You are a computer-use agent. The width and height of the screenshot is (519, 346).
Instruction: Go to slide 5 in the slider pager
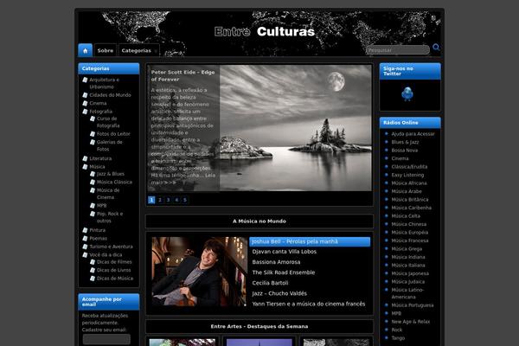click(185, 200)
